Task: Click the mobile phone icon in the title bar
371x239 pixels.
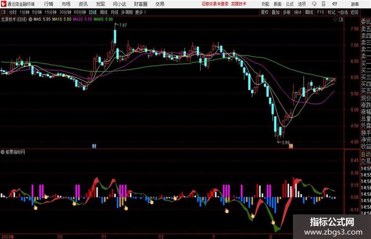Action: click(x=323, y=4)
